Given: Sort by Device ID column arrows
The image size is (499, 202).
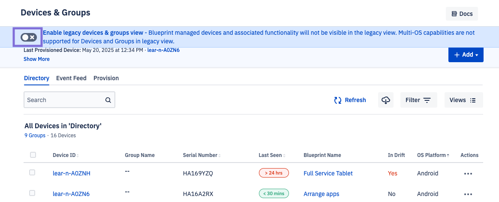Looking at the screenshot, I should pos(78,155).
